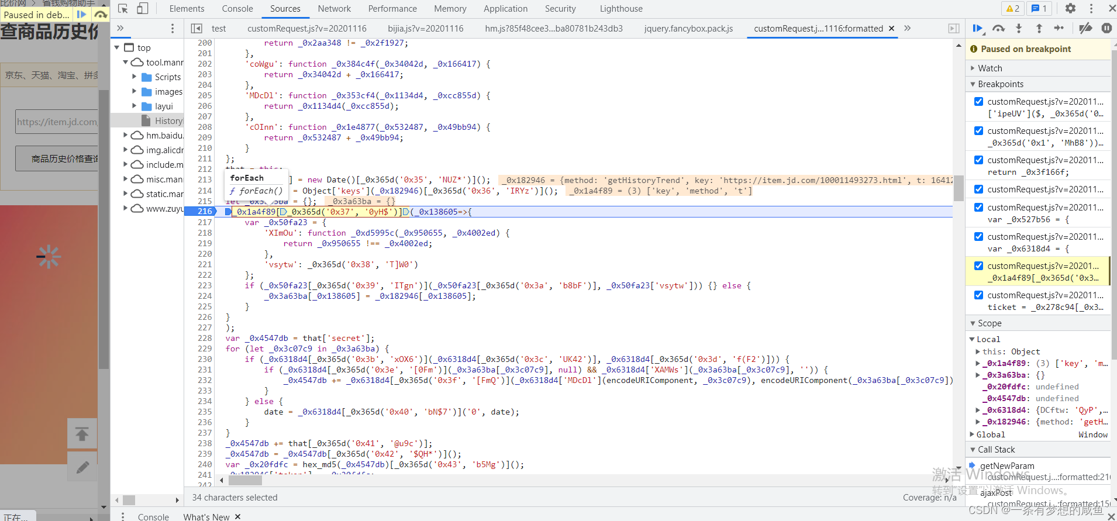Screen dimensions: 1117x521
Task: Open the Console tab
Action: [x=237, y=9]
